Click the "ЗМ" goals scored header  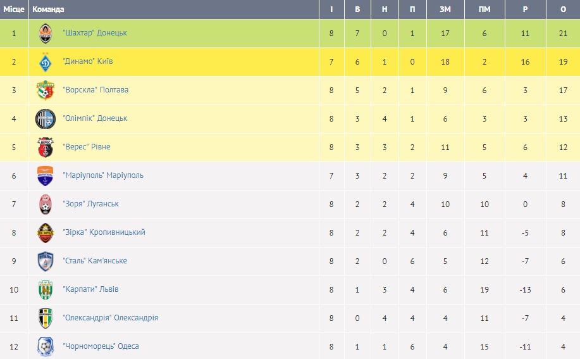446,9
